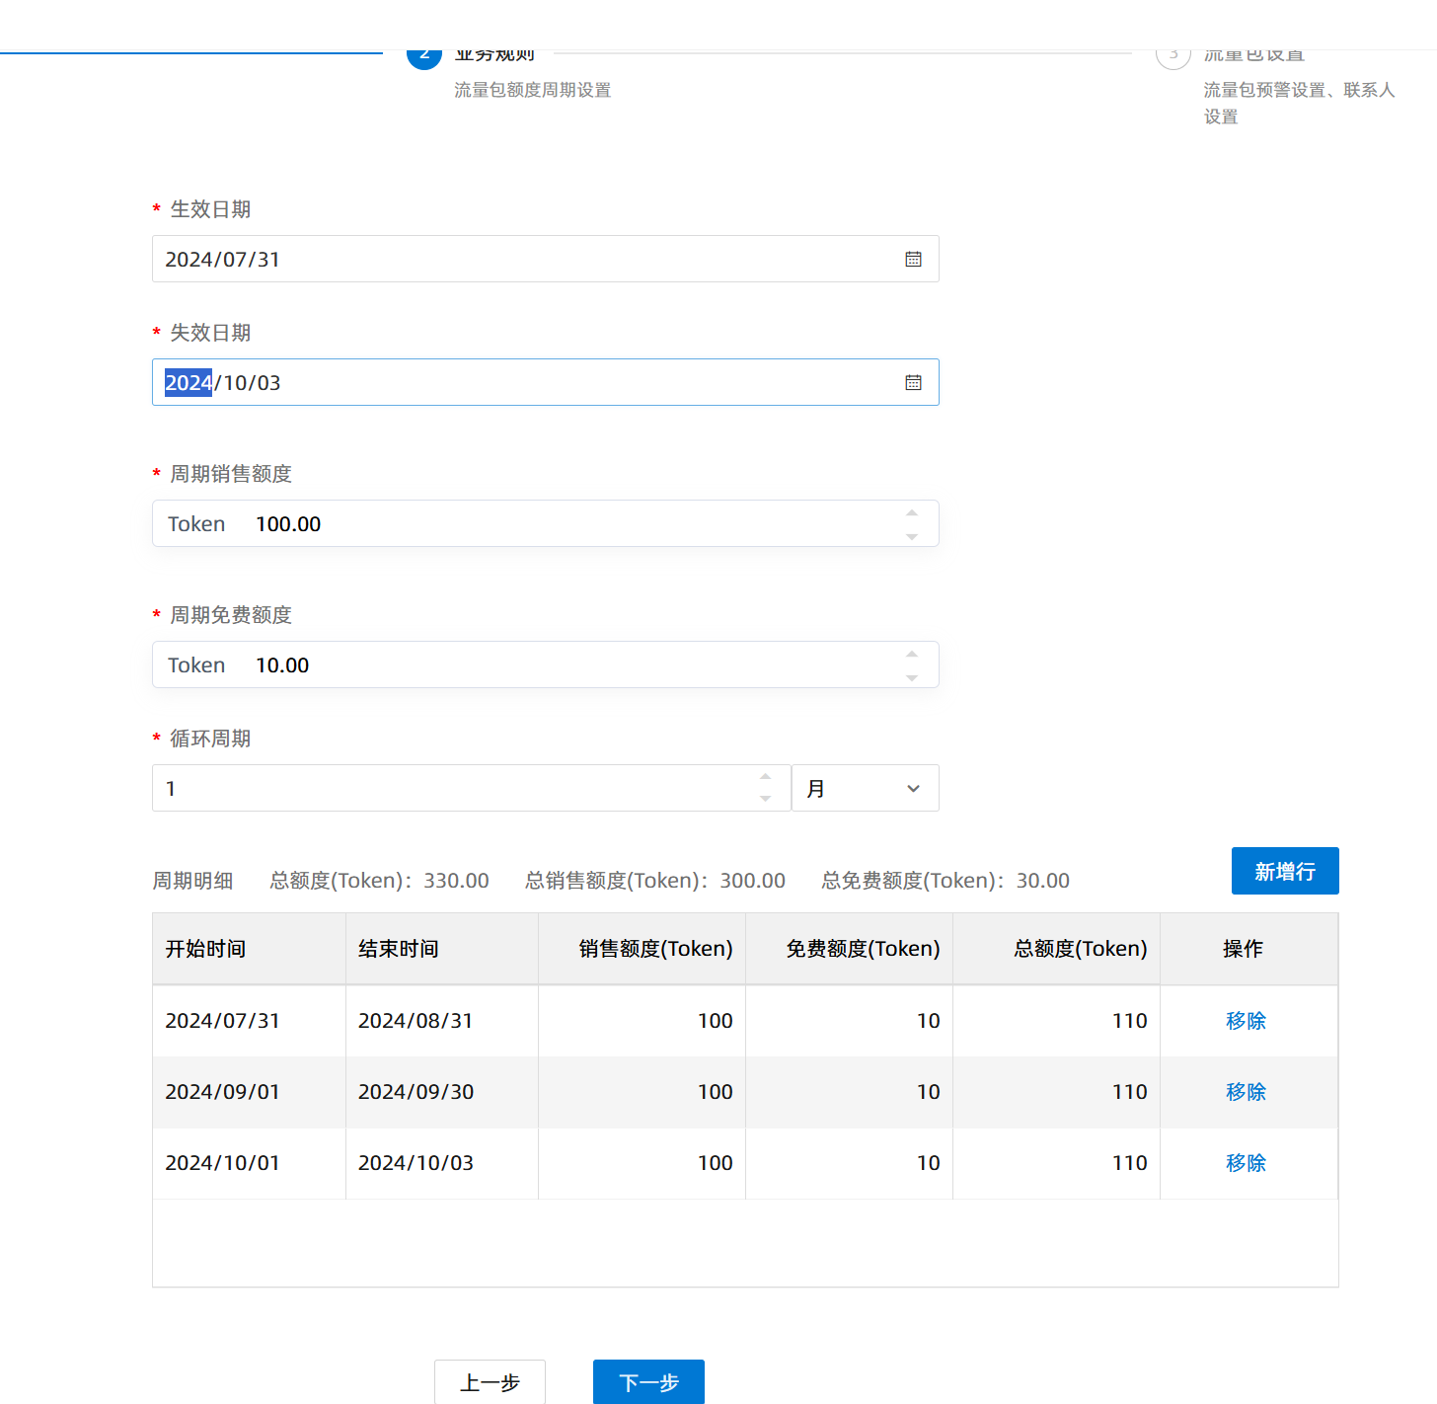Remove the row starting 2024/07/31
The image size is (1437, 1404).
point(1246,1021)
